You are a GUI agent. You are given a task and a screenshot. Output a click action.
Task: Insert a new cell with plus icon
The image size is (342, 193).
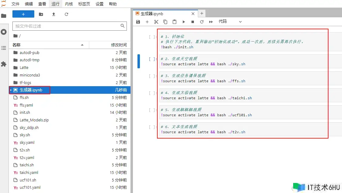tap(147, 22)
